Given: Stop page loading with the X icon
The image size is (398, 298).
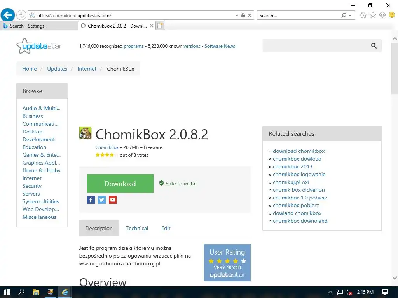Looking at the screenshot, I should click(250, 15).
